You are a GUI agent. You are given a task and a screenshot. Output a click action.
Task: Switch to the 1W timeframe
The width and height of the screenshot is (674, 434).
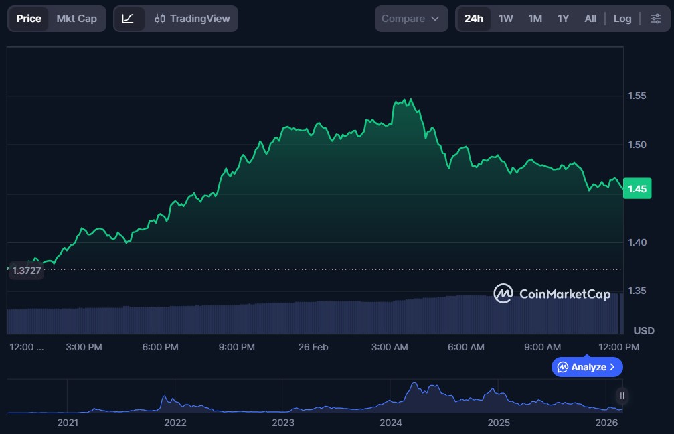click(505, 19)
